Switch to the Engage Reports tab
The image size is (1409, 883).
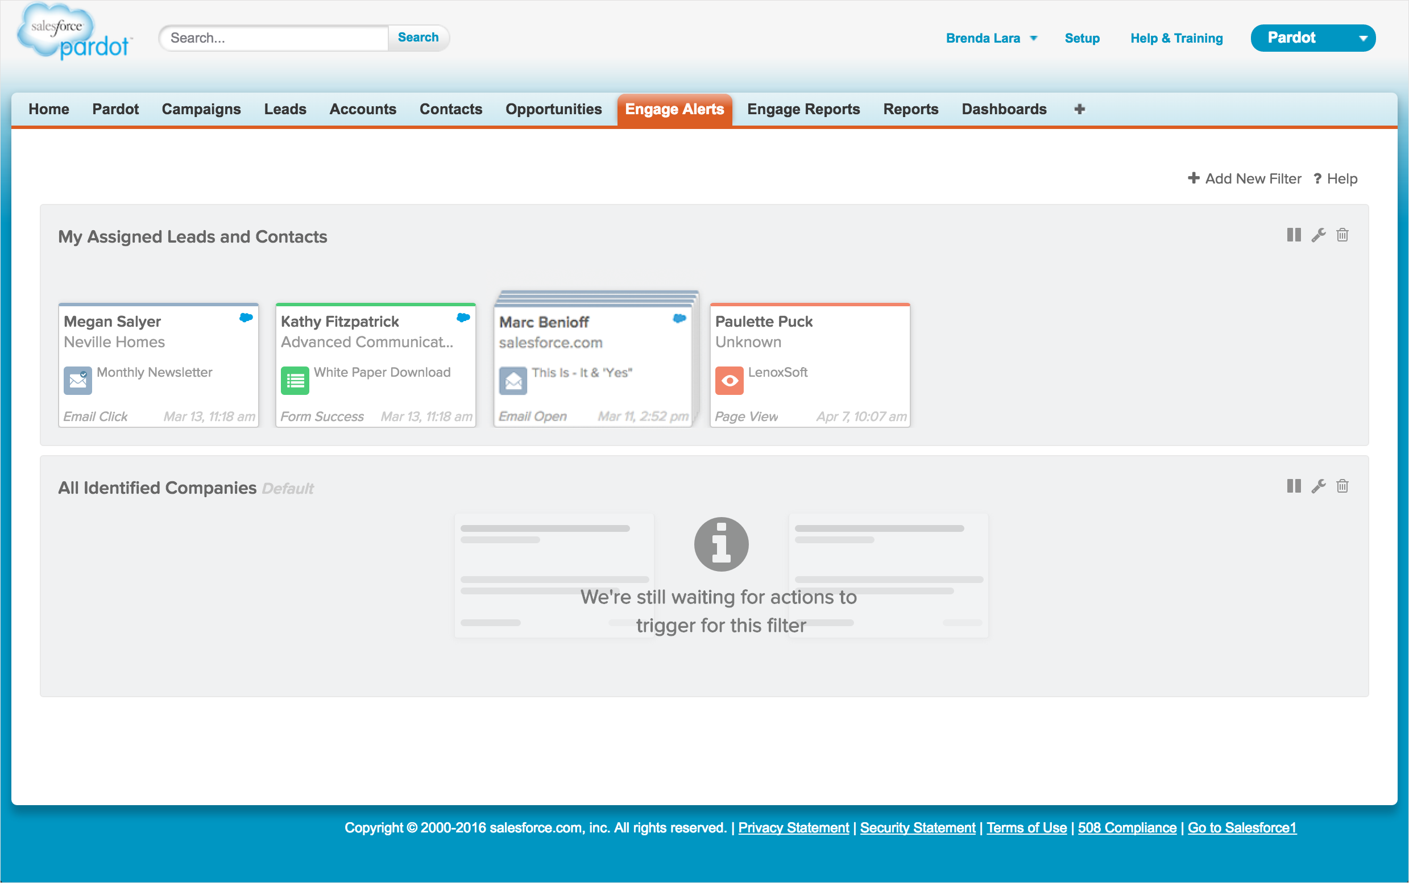pos(803,109)
